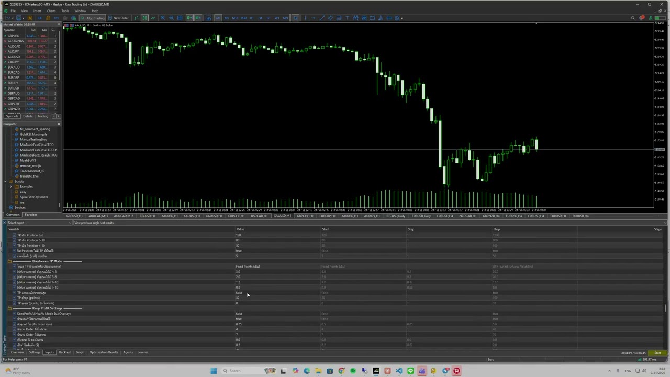Select the D1 timeframe button

click(x=269, y=18)
